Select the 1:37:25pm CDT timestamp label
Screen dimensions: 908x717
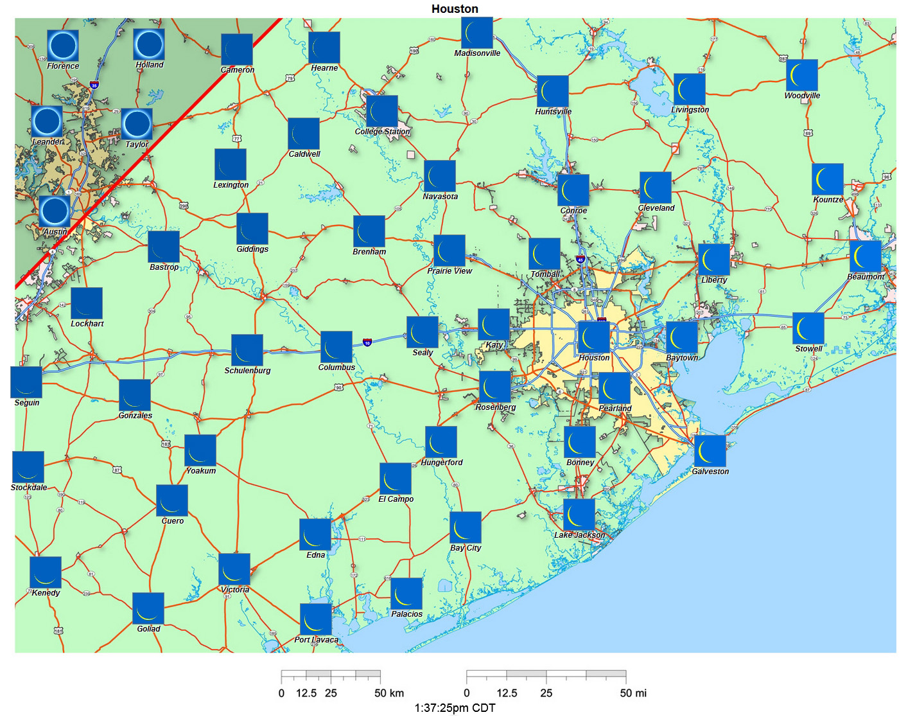pyautogui.click(x=454, y=707)
